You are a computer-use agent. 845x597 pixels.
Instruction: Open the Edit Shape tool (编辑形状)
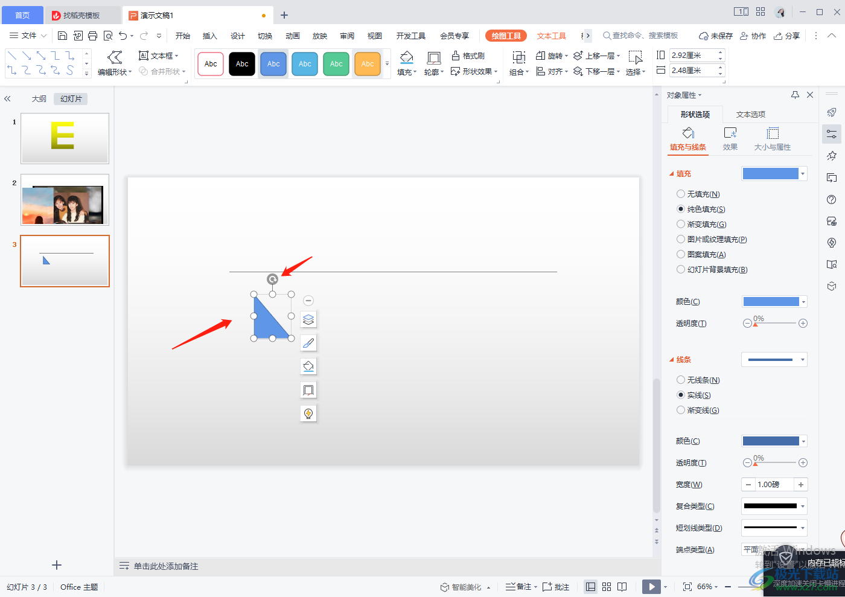click(115, 63)
